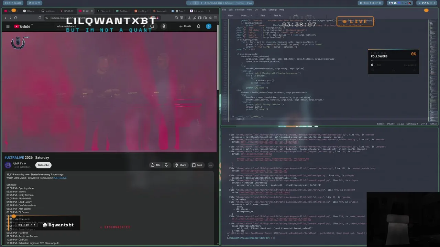
Task: Reload the YouTube page
Action: point(15,18)
